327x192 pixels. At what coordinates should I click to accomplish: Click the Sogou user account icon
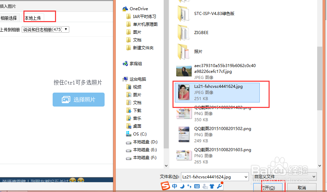coord(205,186)
